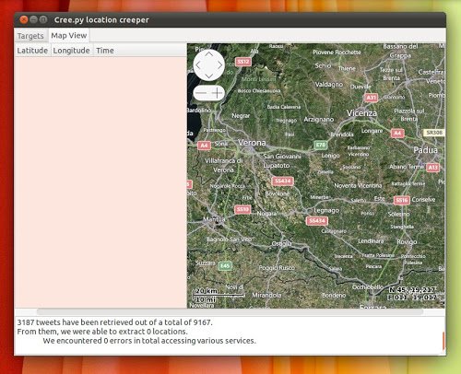Close the Cree.py location creeper window

[x=24, y=19]
